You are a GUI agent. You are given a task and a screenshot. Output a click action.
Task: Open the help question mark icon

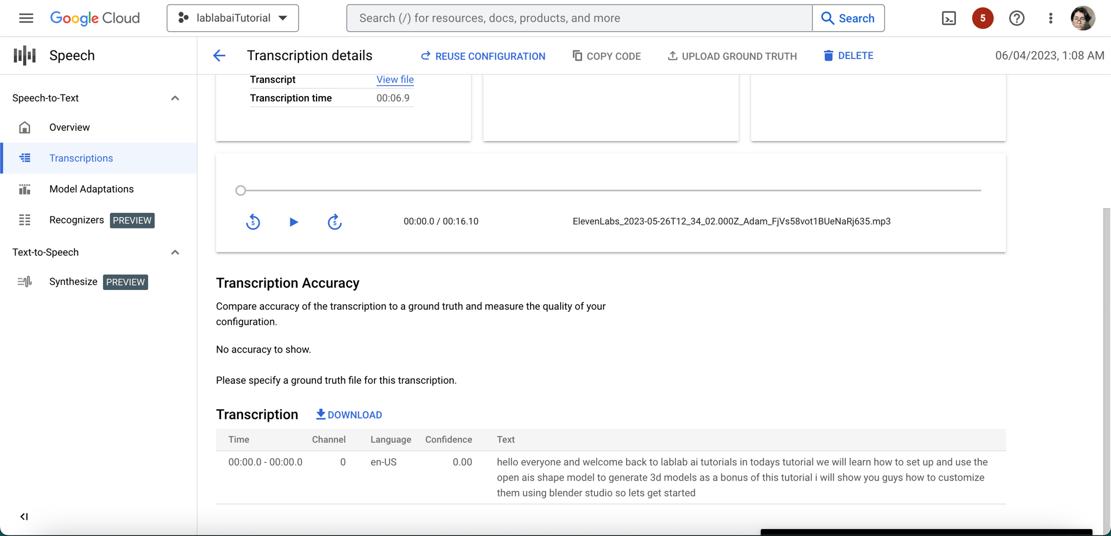tap(1017, 19)
